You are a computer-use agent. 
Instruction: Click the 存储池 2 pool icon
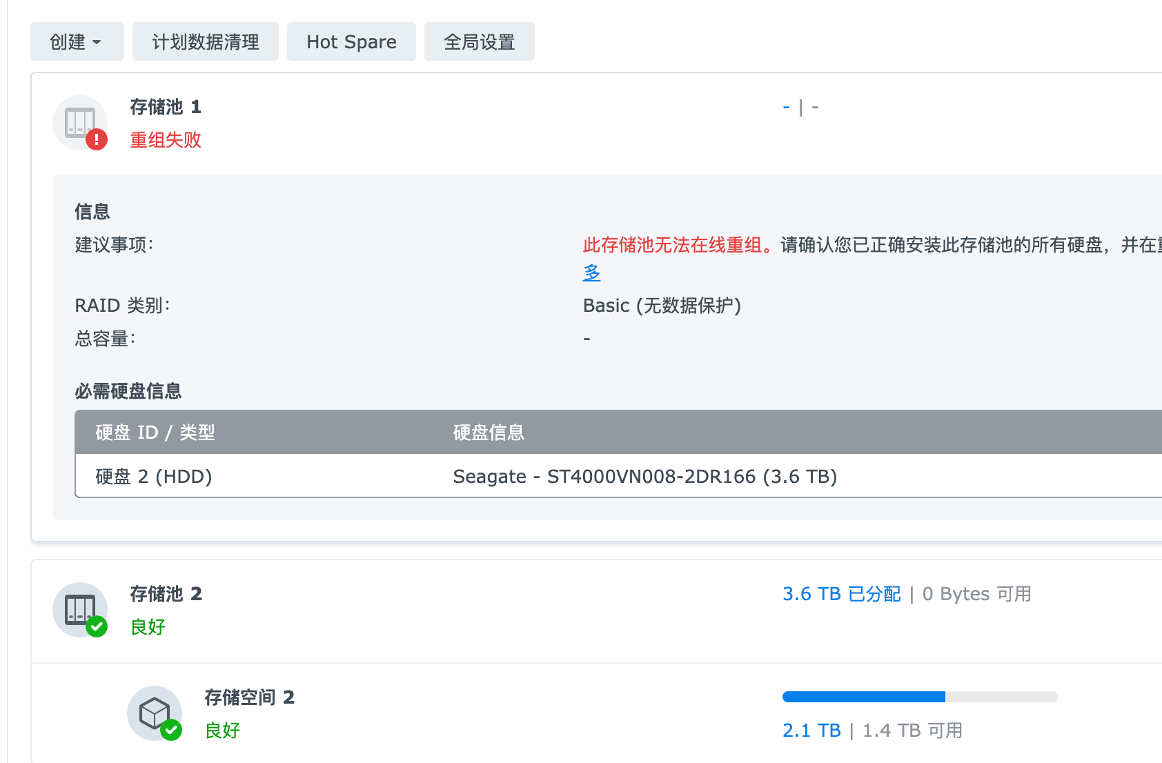[79, 608]
